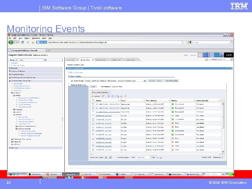252x189 pixels.
Task: Click the ibm.com site identity badge
Action: (x=41, y=42)
